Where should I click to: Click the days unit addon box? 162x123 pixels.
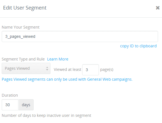[x=26, y=105]
